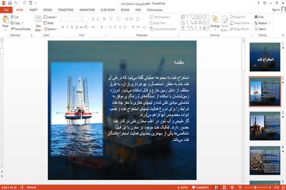Image resolution: width=286 pixels, height=190 pixels.
Task: Open the Section dropdown menu
Action: 51,29
